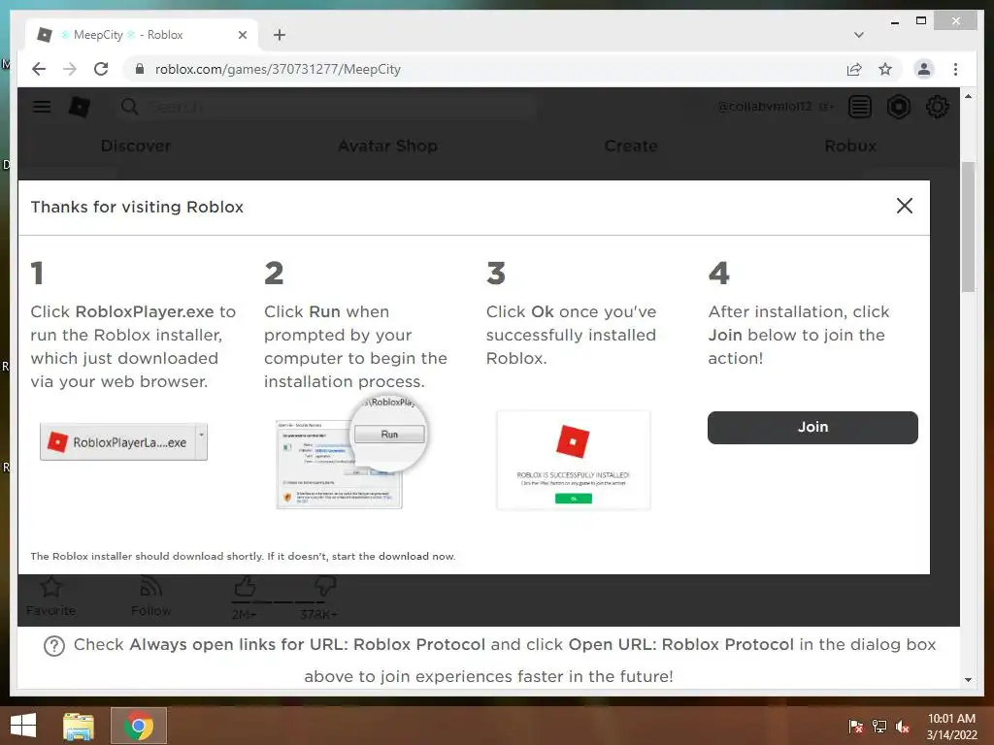
Task: Open the Create tab
Action: pos(631,146)
